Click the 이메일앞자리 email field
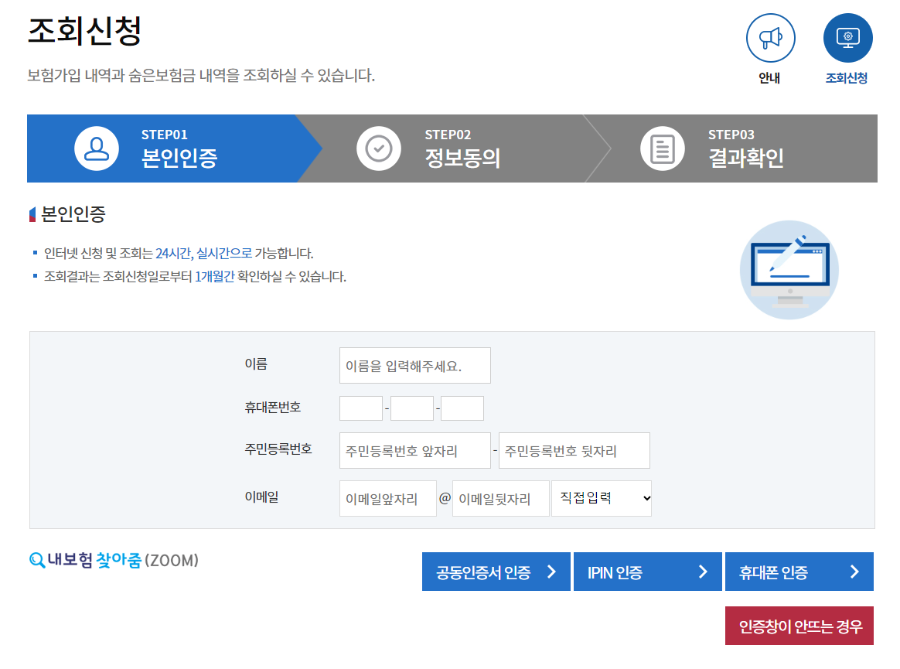 [387, 498]
